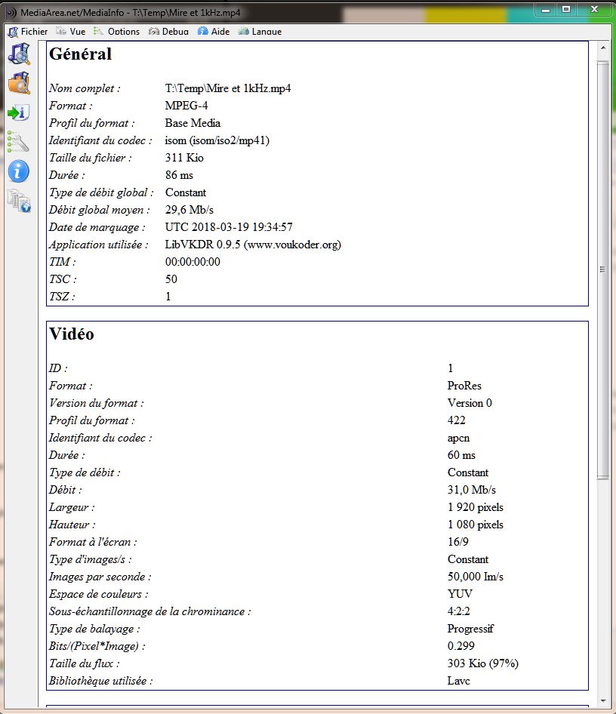This screenshot has height=714, width=616.
Task: Click the '303 Kio (97%)' stream size
Action: tap(482, 663)
